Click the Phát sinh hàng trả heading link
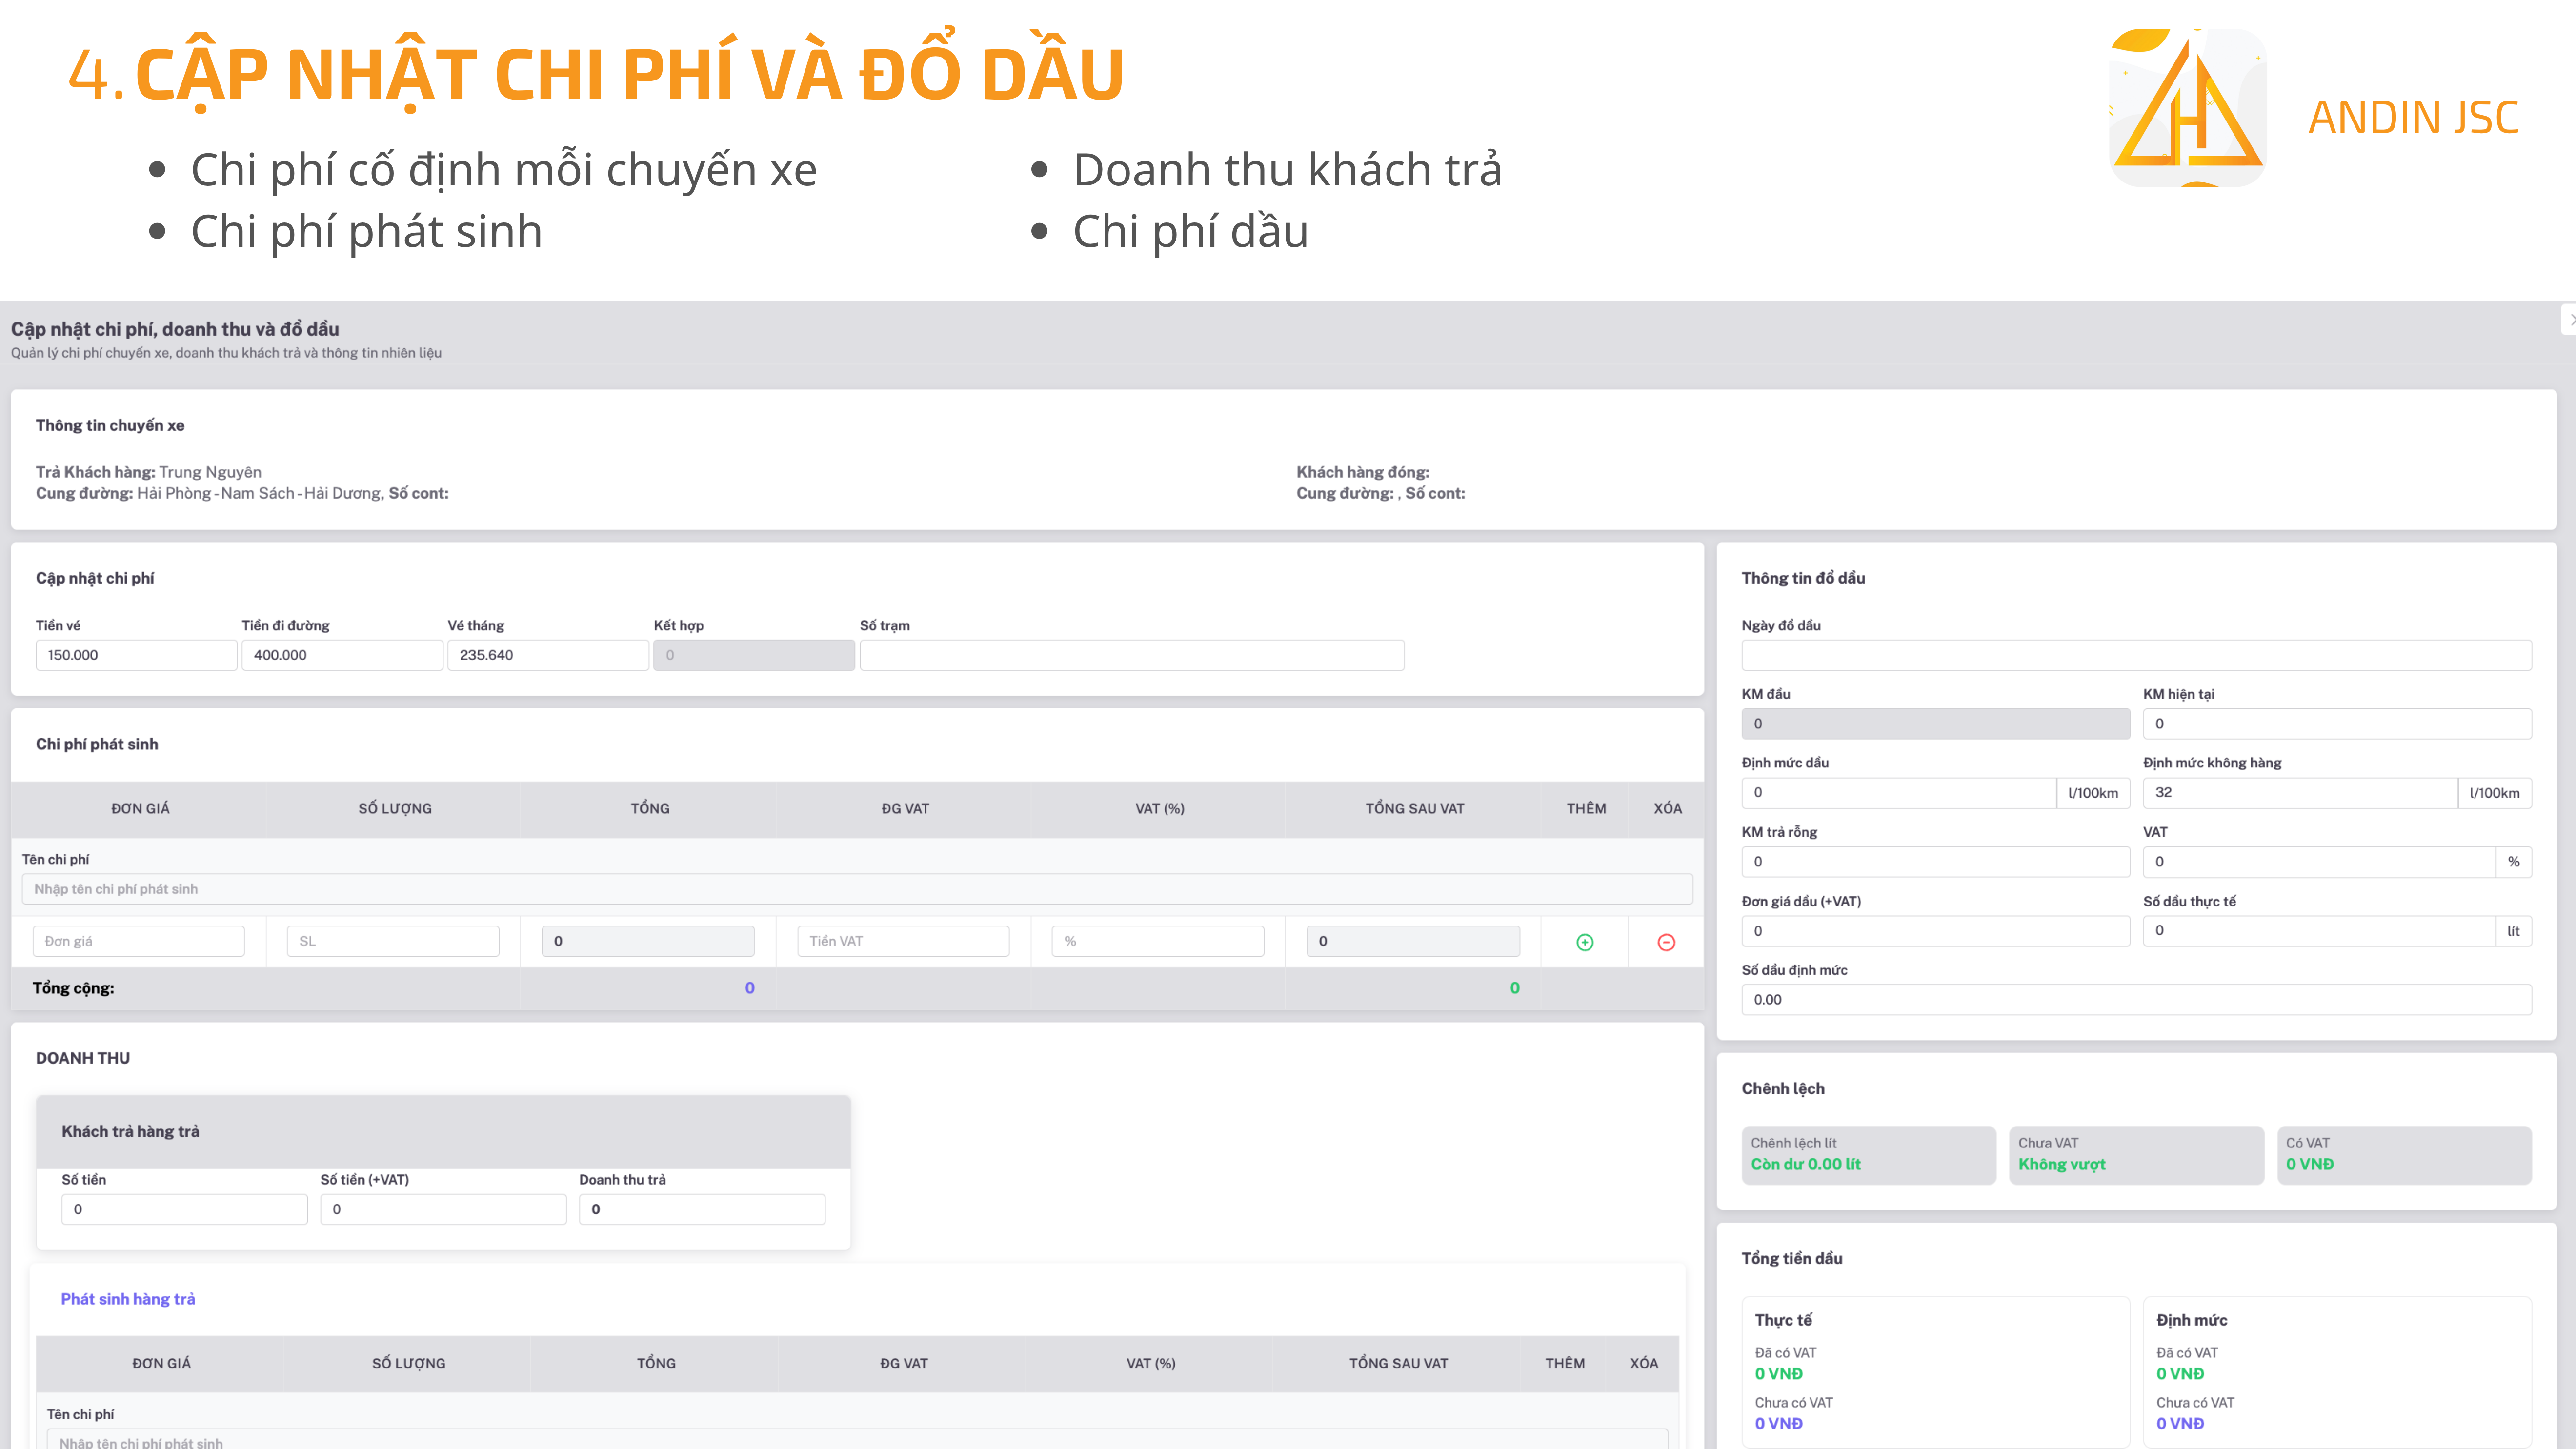 128,1299
